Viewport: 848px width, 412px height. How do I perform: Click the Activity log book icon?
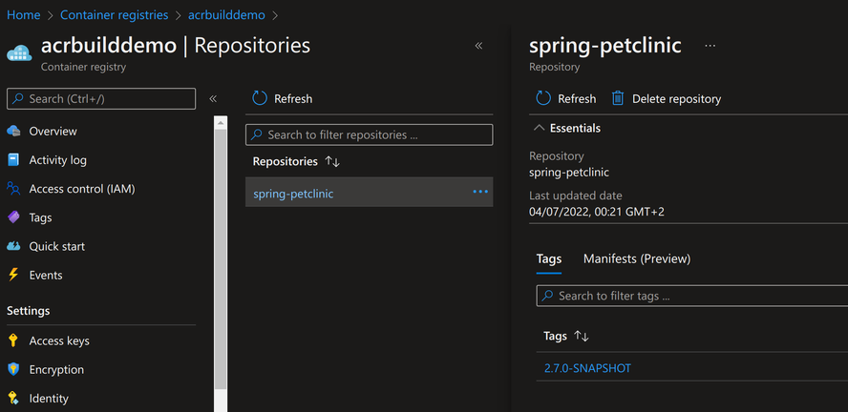pos(13,160)
